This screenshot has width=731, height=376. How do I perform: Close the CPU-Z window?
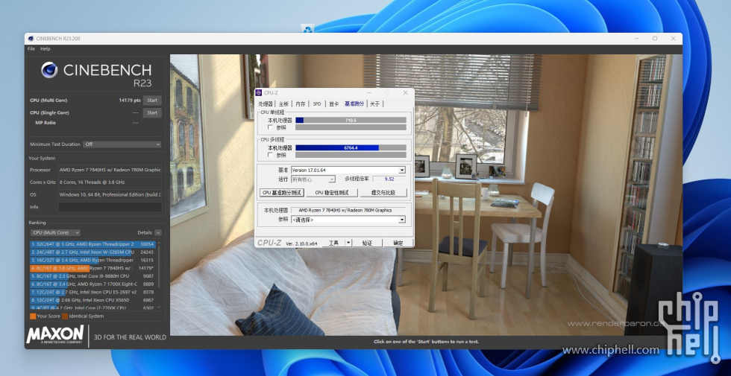click(404, 92)
